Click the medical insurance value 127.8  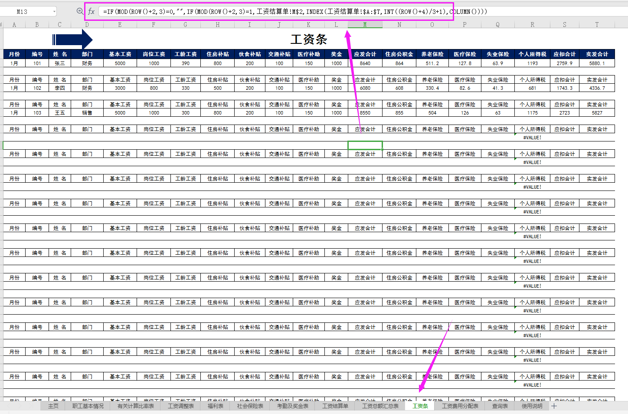click(465, 63)
